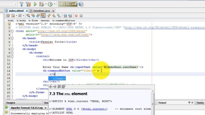Collapse the html code fold on line 3
The image size is (205, 115).
[x=12, y=31]
